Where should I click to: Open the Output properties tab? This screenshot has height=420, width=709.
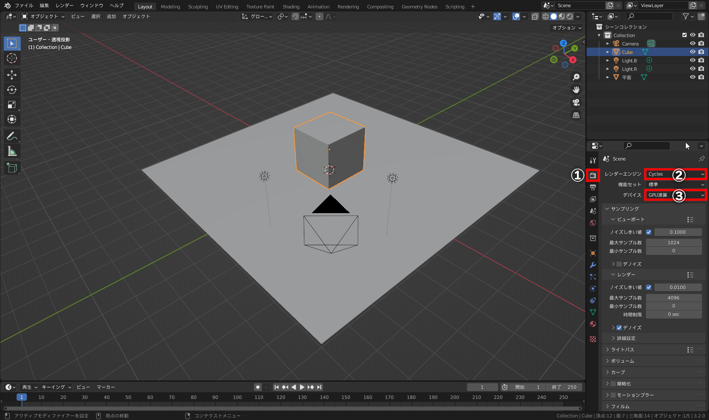(x=593, y=187)
